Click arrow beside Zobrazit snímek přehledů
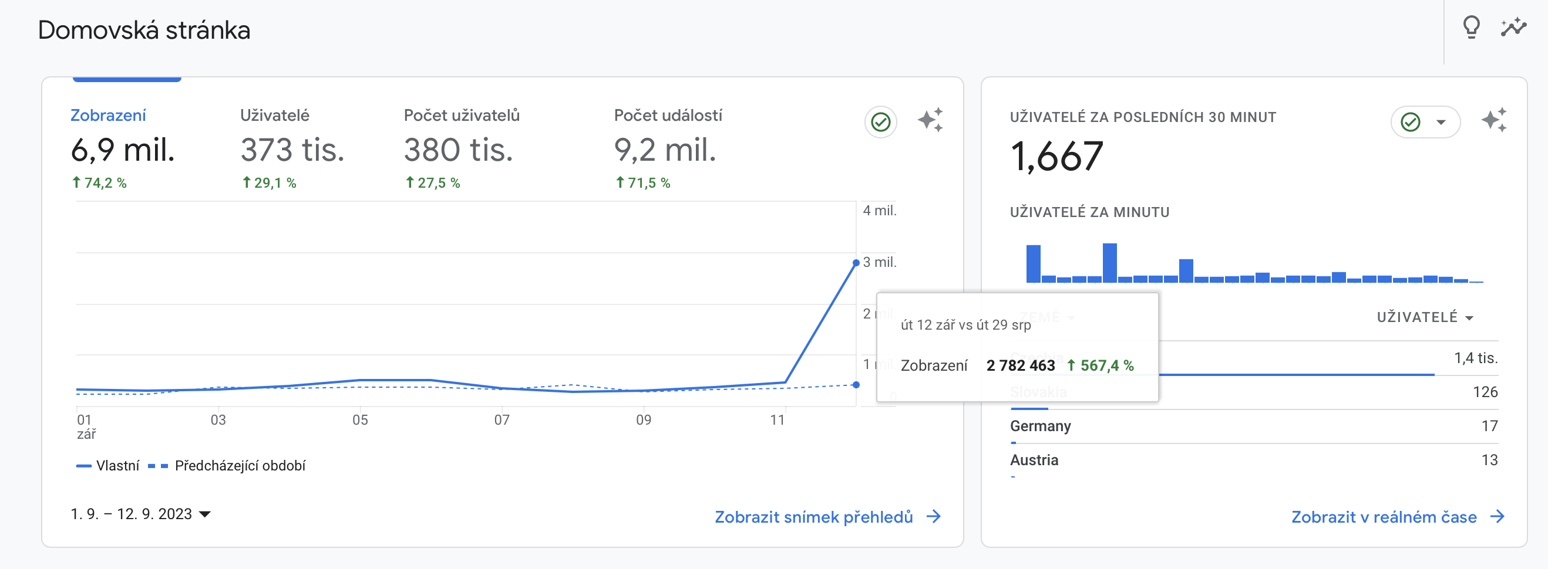Screen dimensions: 1548x569 coord(934,516)
